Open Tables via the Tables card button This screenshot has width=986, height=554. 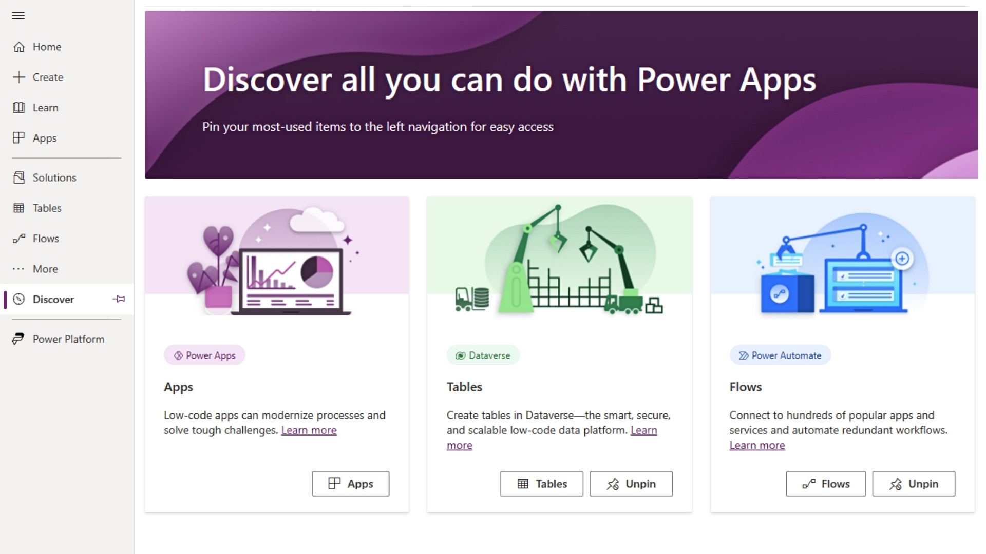[541, 484]
